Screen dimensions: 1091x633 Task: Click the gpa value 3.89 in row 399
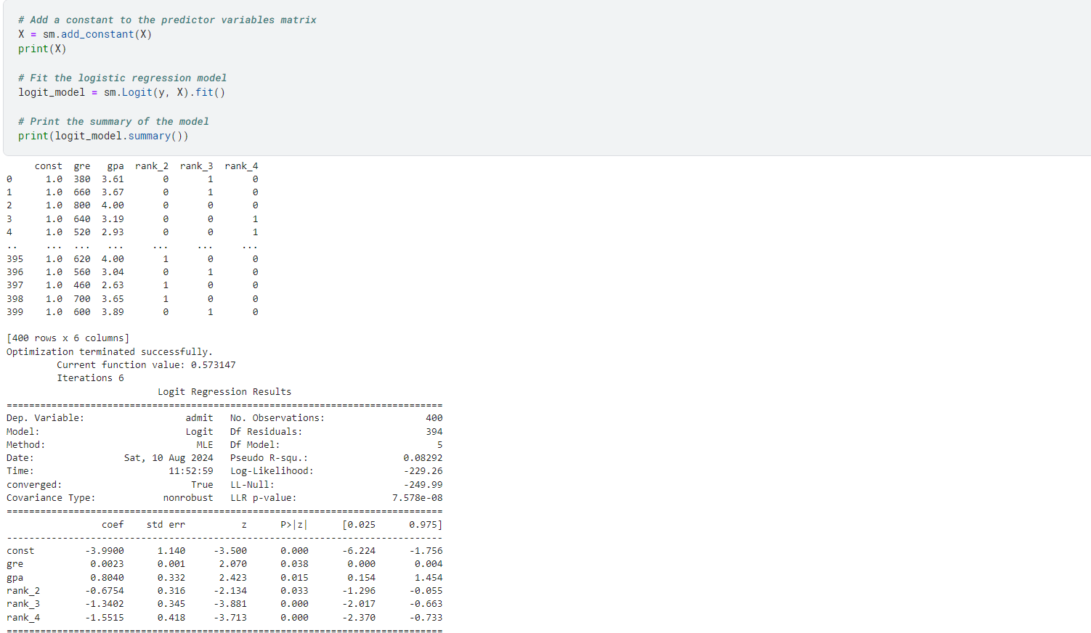point(113,312)
